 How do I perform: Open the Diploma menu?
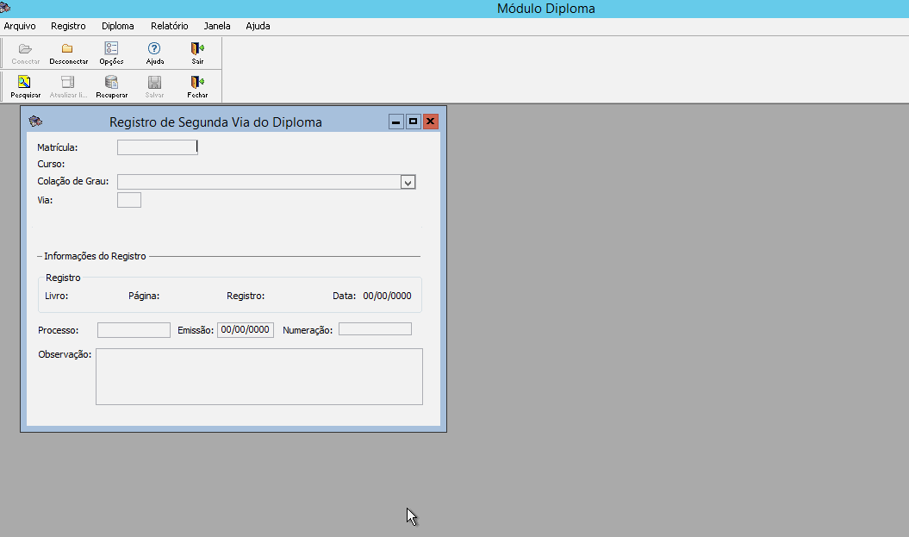point(117,26)
